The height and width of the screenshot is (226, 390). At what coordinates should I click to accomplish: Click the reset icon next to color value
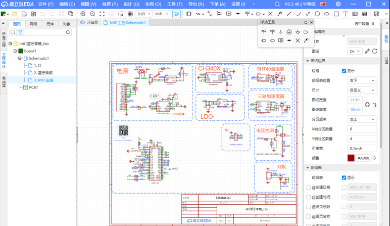[374, 158]
